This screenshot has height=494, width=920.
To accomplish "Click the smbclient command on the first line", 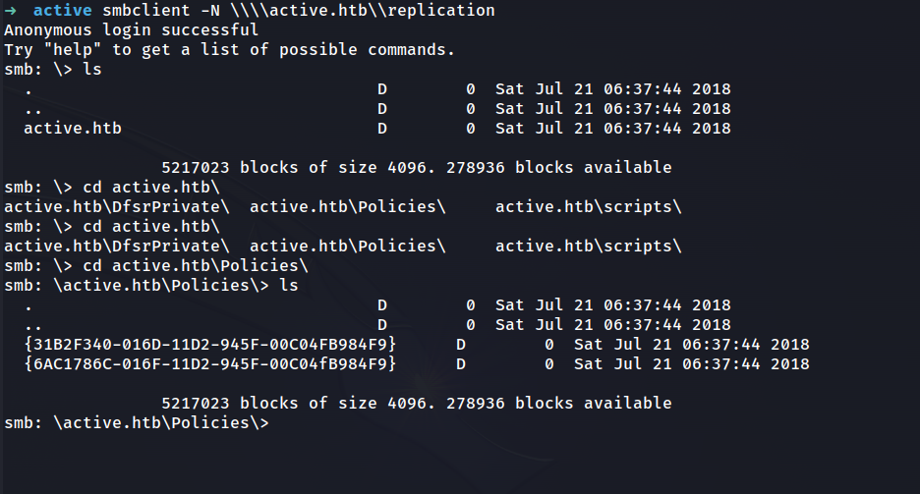I will [x=141, y=11].
